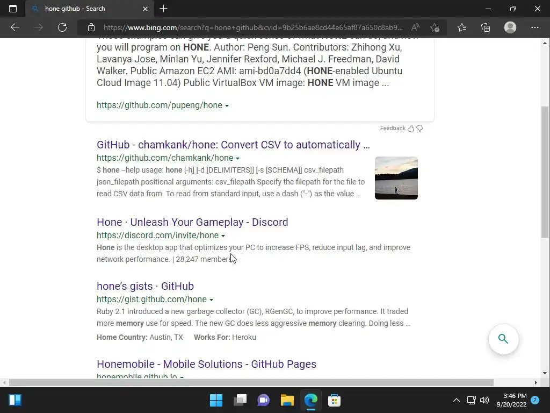This screenshot has height=413, width=550.
Task: Click the scroll down arrow
Action: click(545, 373)
